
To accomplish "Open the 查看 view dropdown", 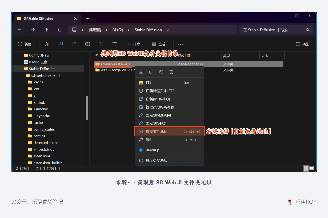I will pos(160,44).
